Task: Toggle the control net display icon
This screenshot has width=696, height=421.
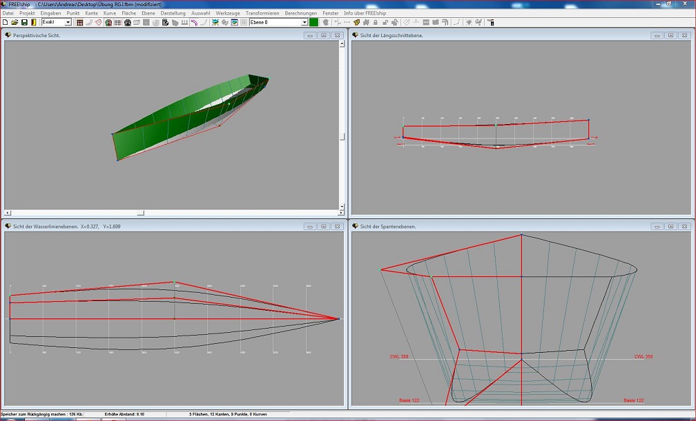Action: click(x=80, y=23)
